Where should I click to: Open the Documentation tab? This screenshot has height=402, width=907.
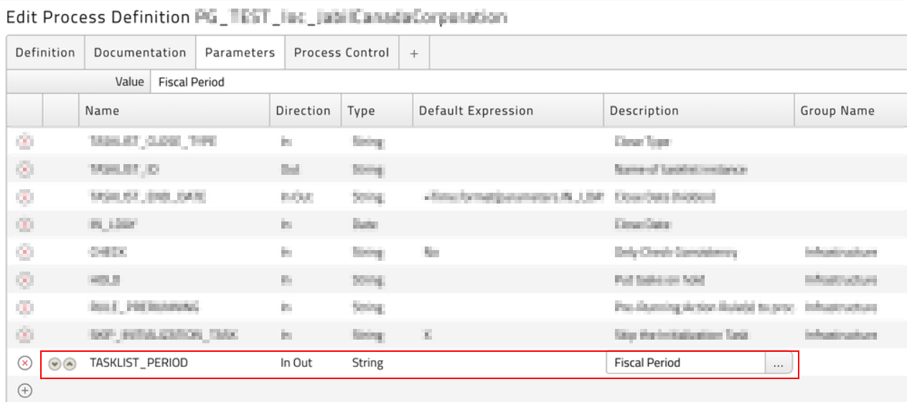tap(140, 53)
